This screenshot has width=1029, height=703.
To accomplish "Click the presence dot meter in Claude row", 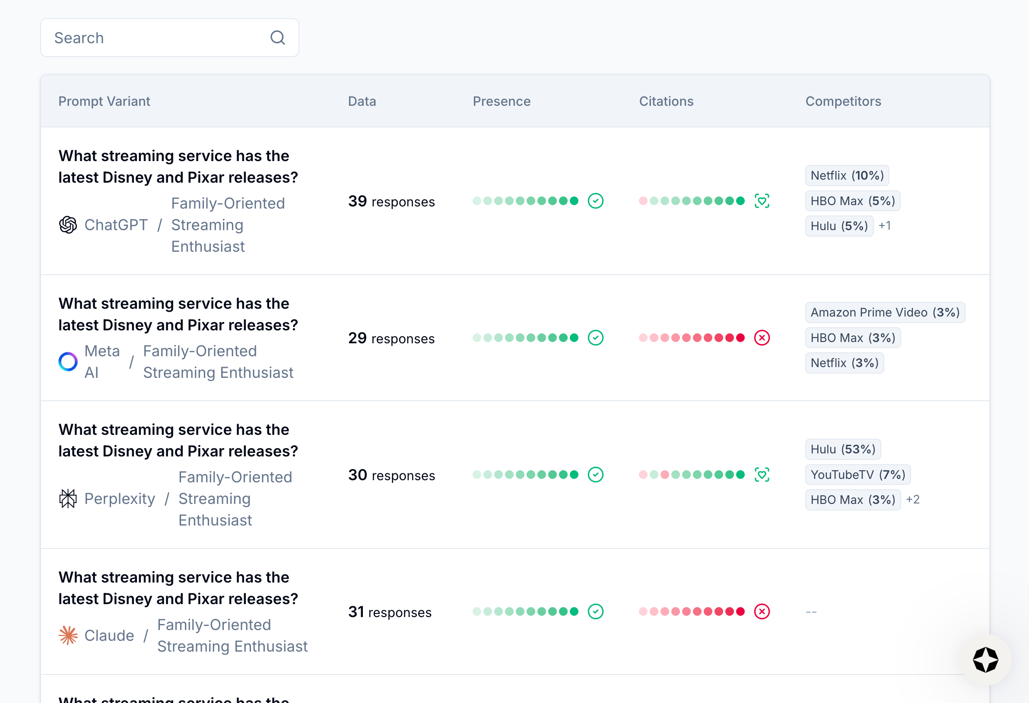I will [x=525, y=611].
